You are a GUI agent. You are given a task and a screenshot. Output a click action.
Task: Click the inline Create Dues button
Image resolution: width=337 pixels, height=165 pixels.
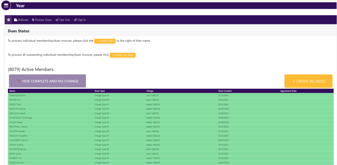click(105, 41)
